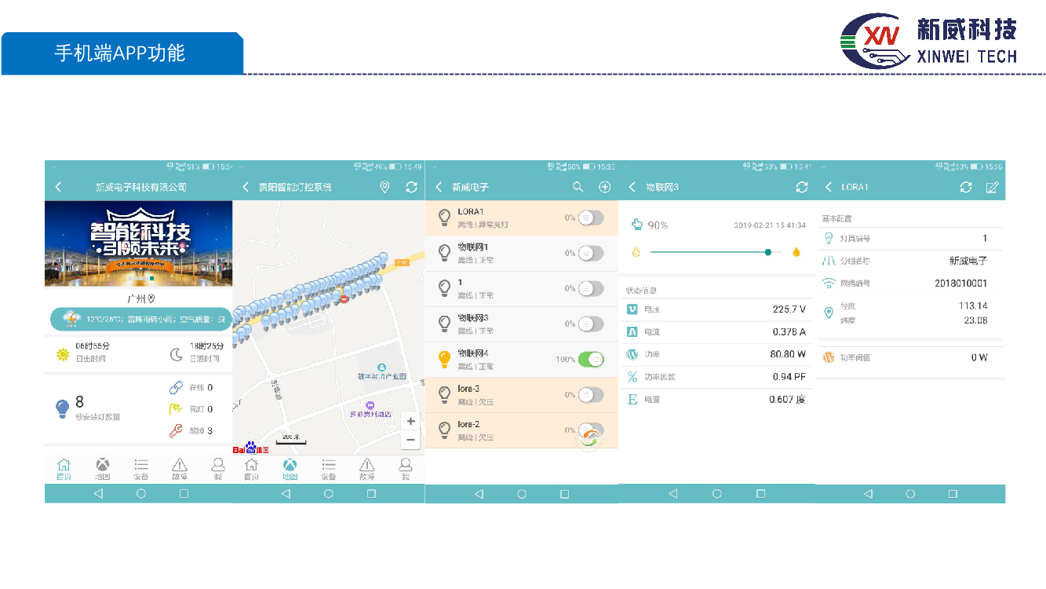
Task: Click the search icon in 新威电子 header
Action: point(578,187)
